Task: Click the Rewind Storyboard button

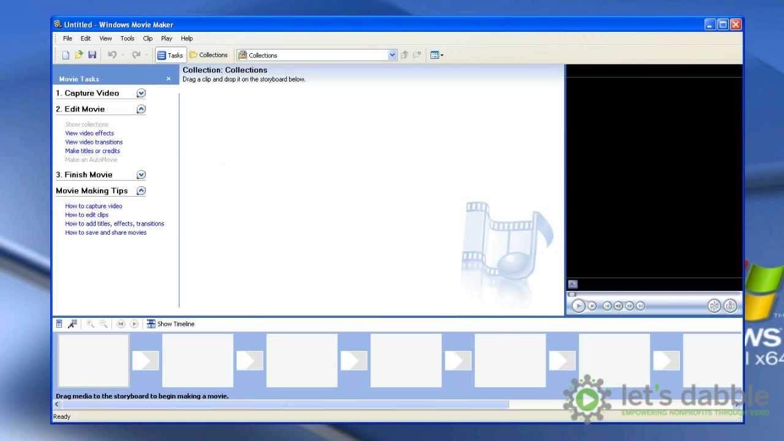Action: point(121,324)
